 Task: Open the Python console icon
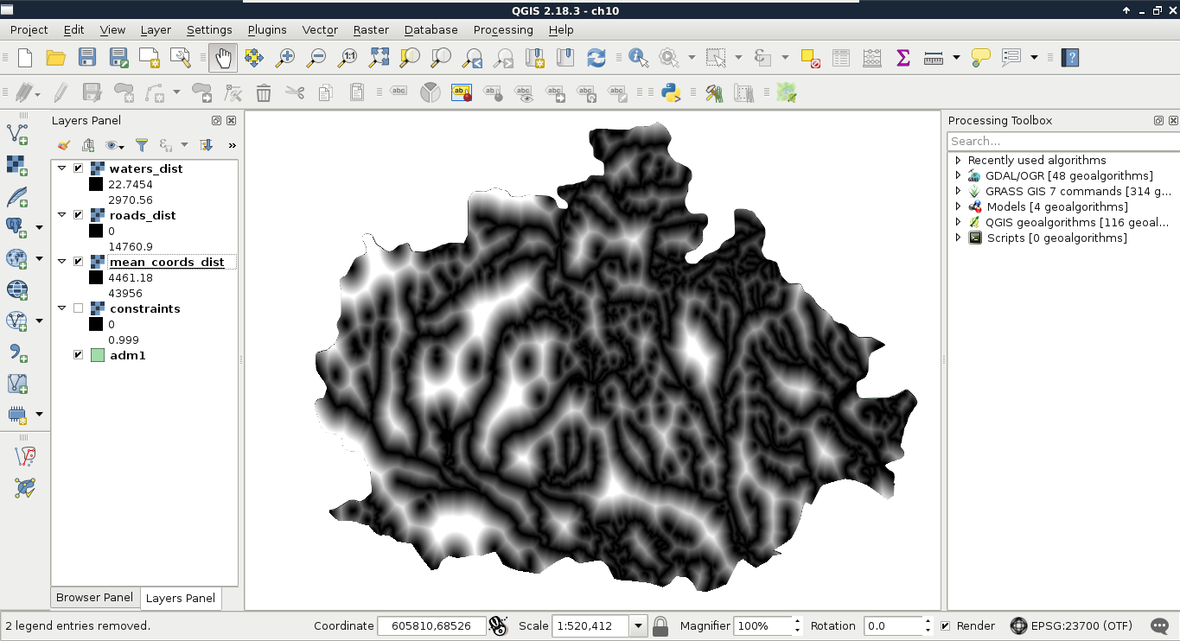[670, 92]
